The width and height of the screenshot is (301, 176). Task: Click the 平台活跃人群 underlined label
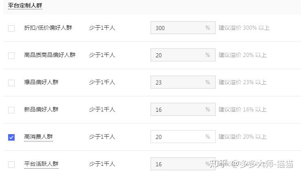click(x=41, y=164)
